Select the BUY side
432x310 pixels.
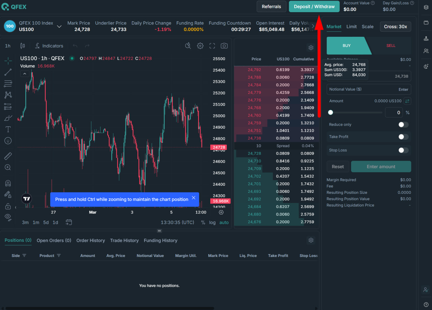(x=347, y=46)
